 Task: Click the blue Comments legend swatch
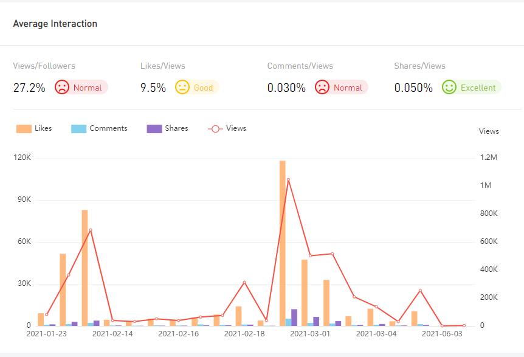(x=79, y=129)
